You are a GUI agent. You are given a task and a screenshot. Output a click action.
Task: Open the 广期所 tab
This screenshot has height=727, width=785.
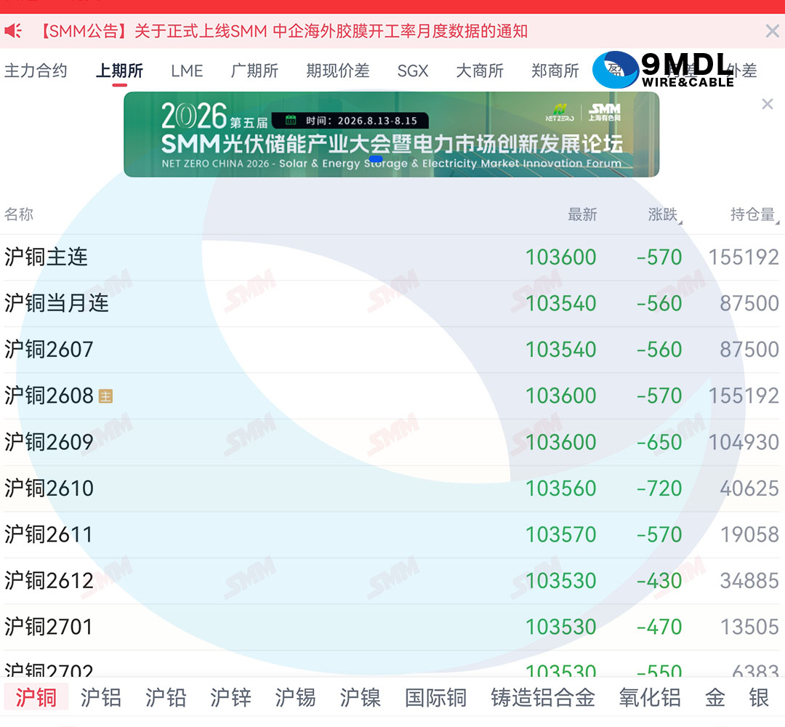pyautogui.click(x=254, y=71)
